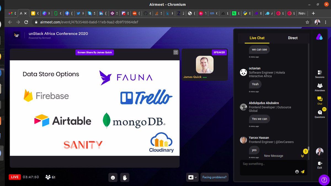Switch to the Python browser tab
The width and height of the screenshot is (331, 186).
247,13
